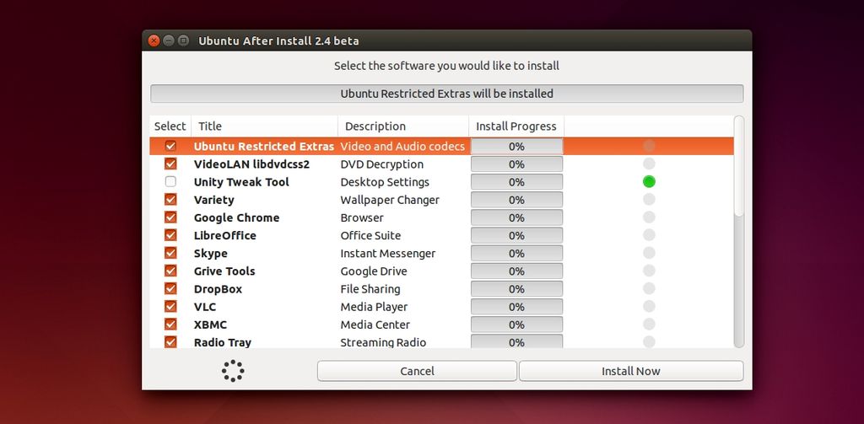Click the Ubuntu Restricted Extras progress bar
Screen dimensions: 864x424
click(x=517, y=147)
